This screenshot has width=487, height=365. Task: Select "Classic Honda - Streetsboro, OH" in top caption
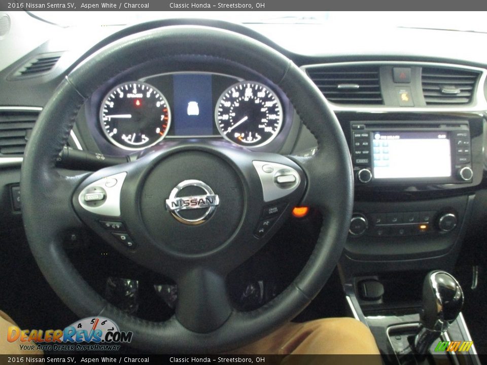pos(217,5)
